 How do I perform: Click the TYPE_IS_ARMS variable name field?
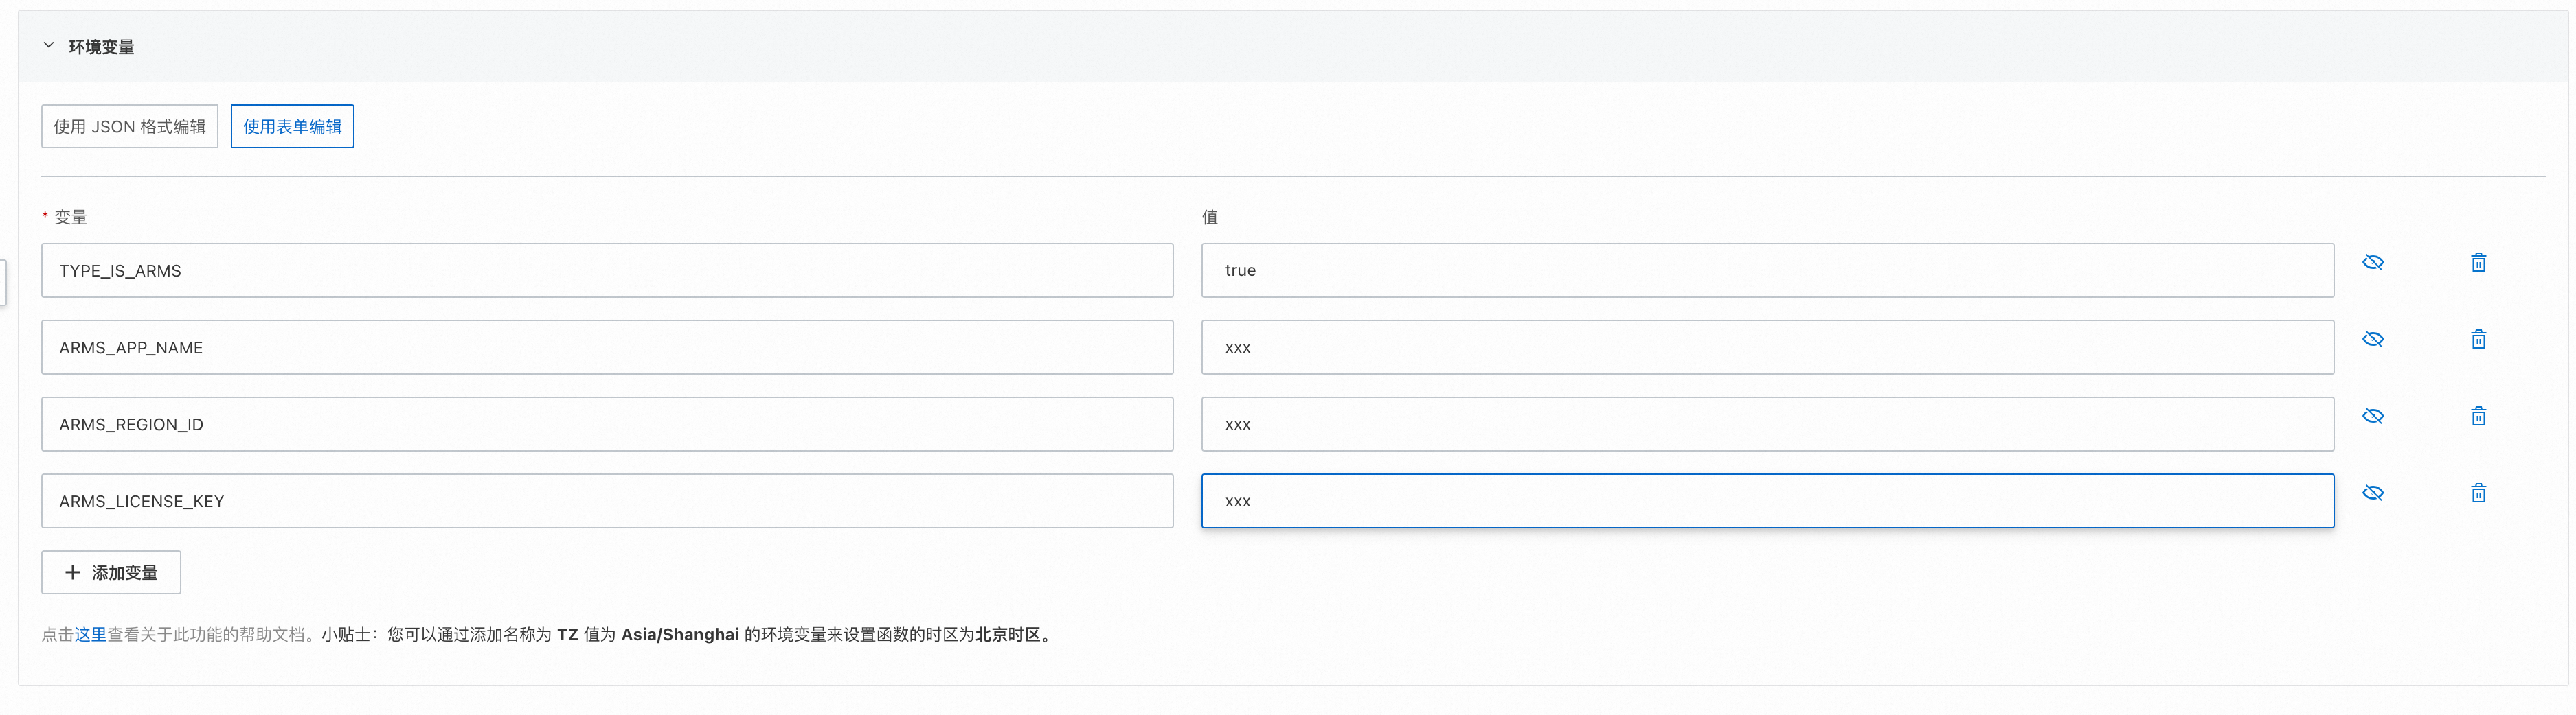coord(607,270)
